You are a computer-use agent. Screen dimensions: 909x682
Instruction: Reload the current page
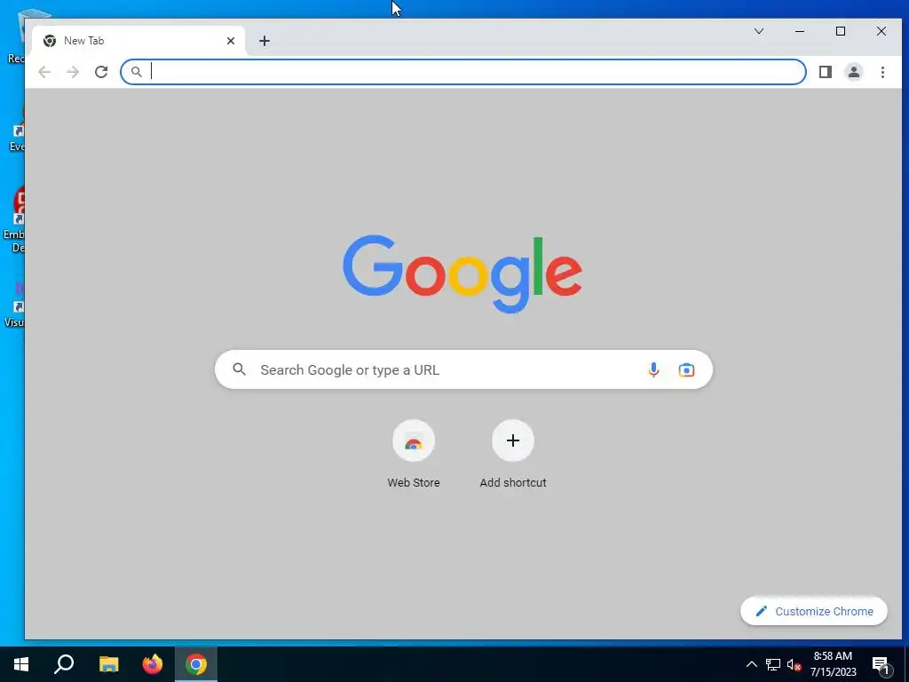click(101, 72)
